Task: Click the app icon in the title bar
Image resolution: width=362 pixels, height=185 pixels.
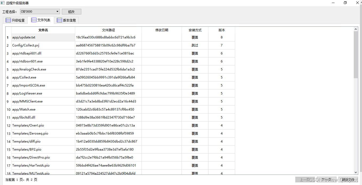Action: coord(3,3)
